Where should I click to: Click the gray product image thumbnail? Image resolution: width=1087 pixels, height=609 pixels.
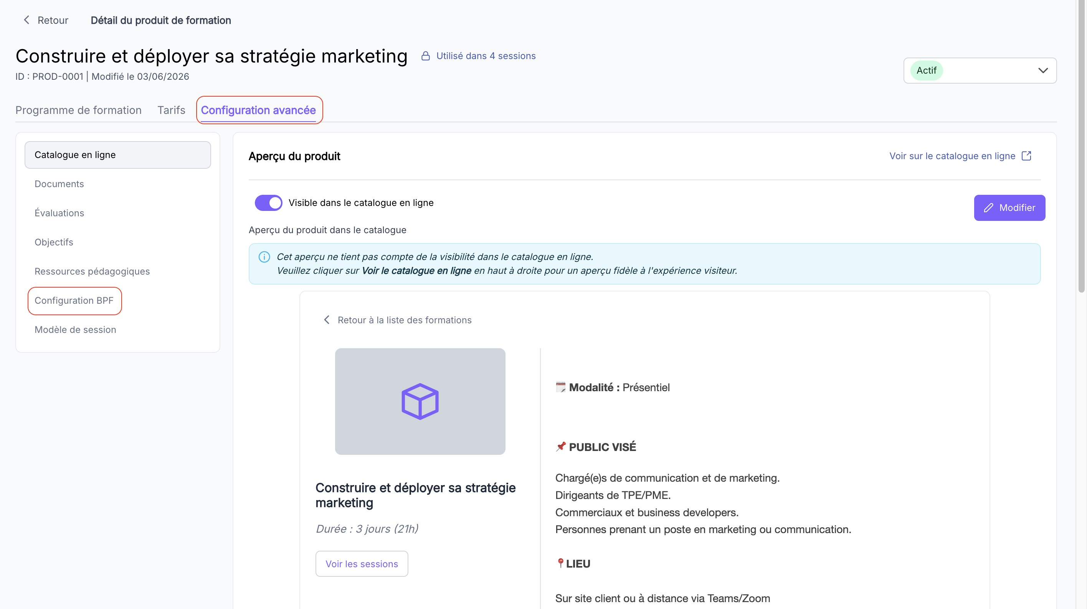click(x=420, y=401)
